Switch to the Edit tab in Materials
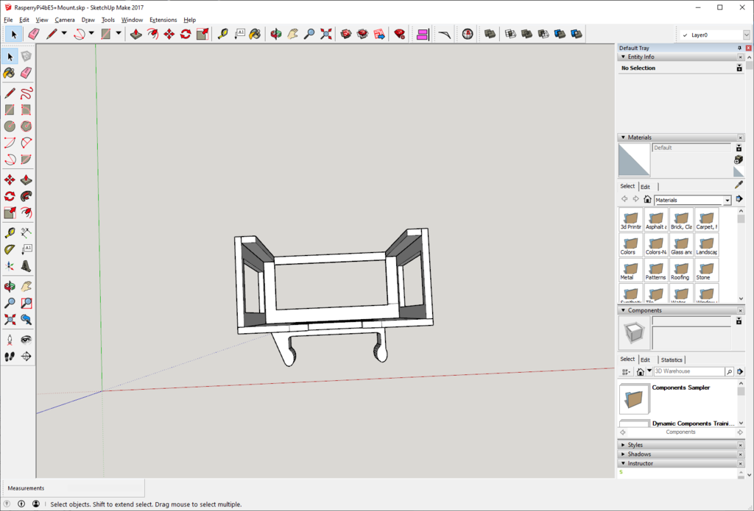 645,186
